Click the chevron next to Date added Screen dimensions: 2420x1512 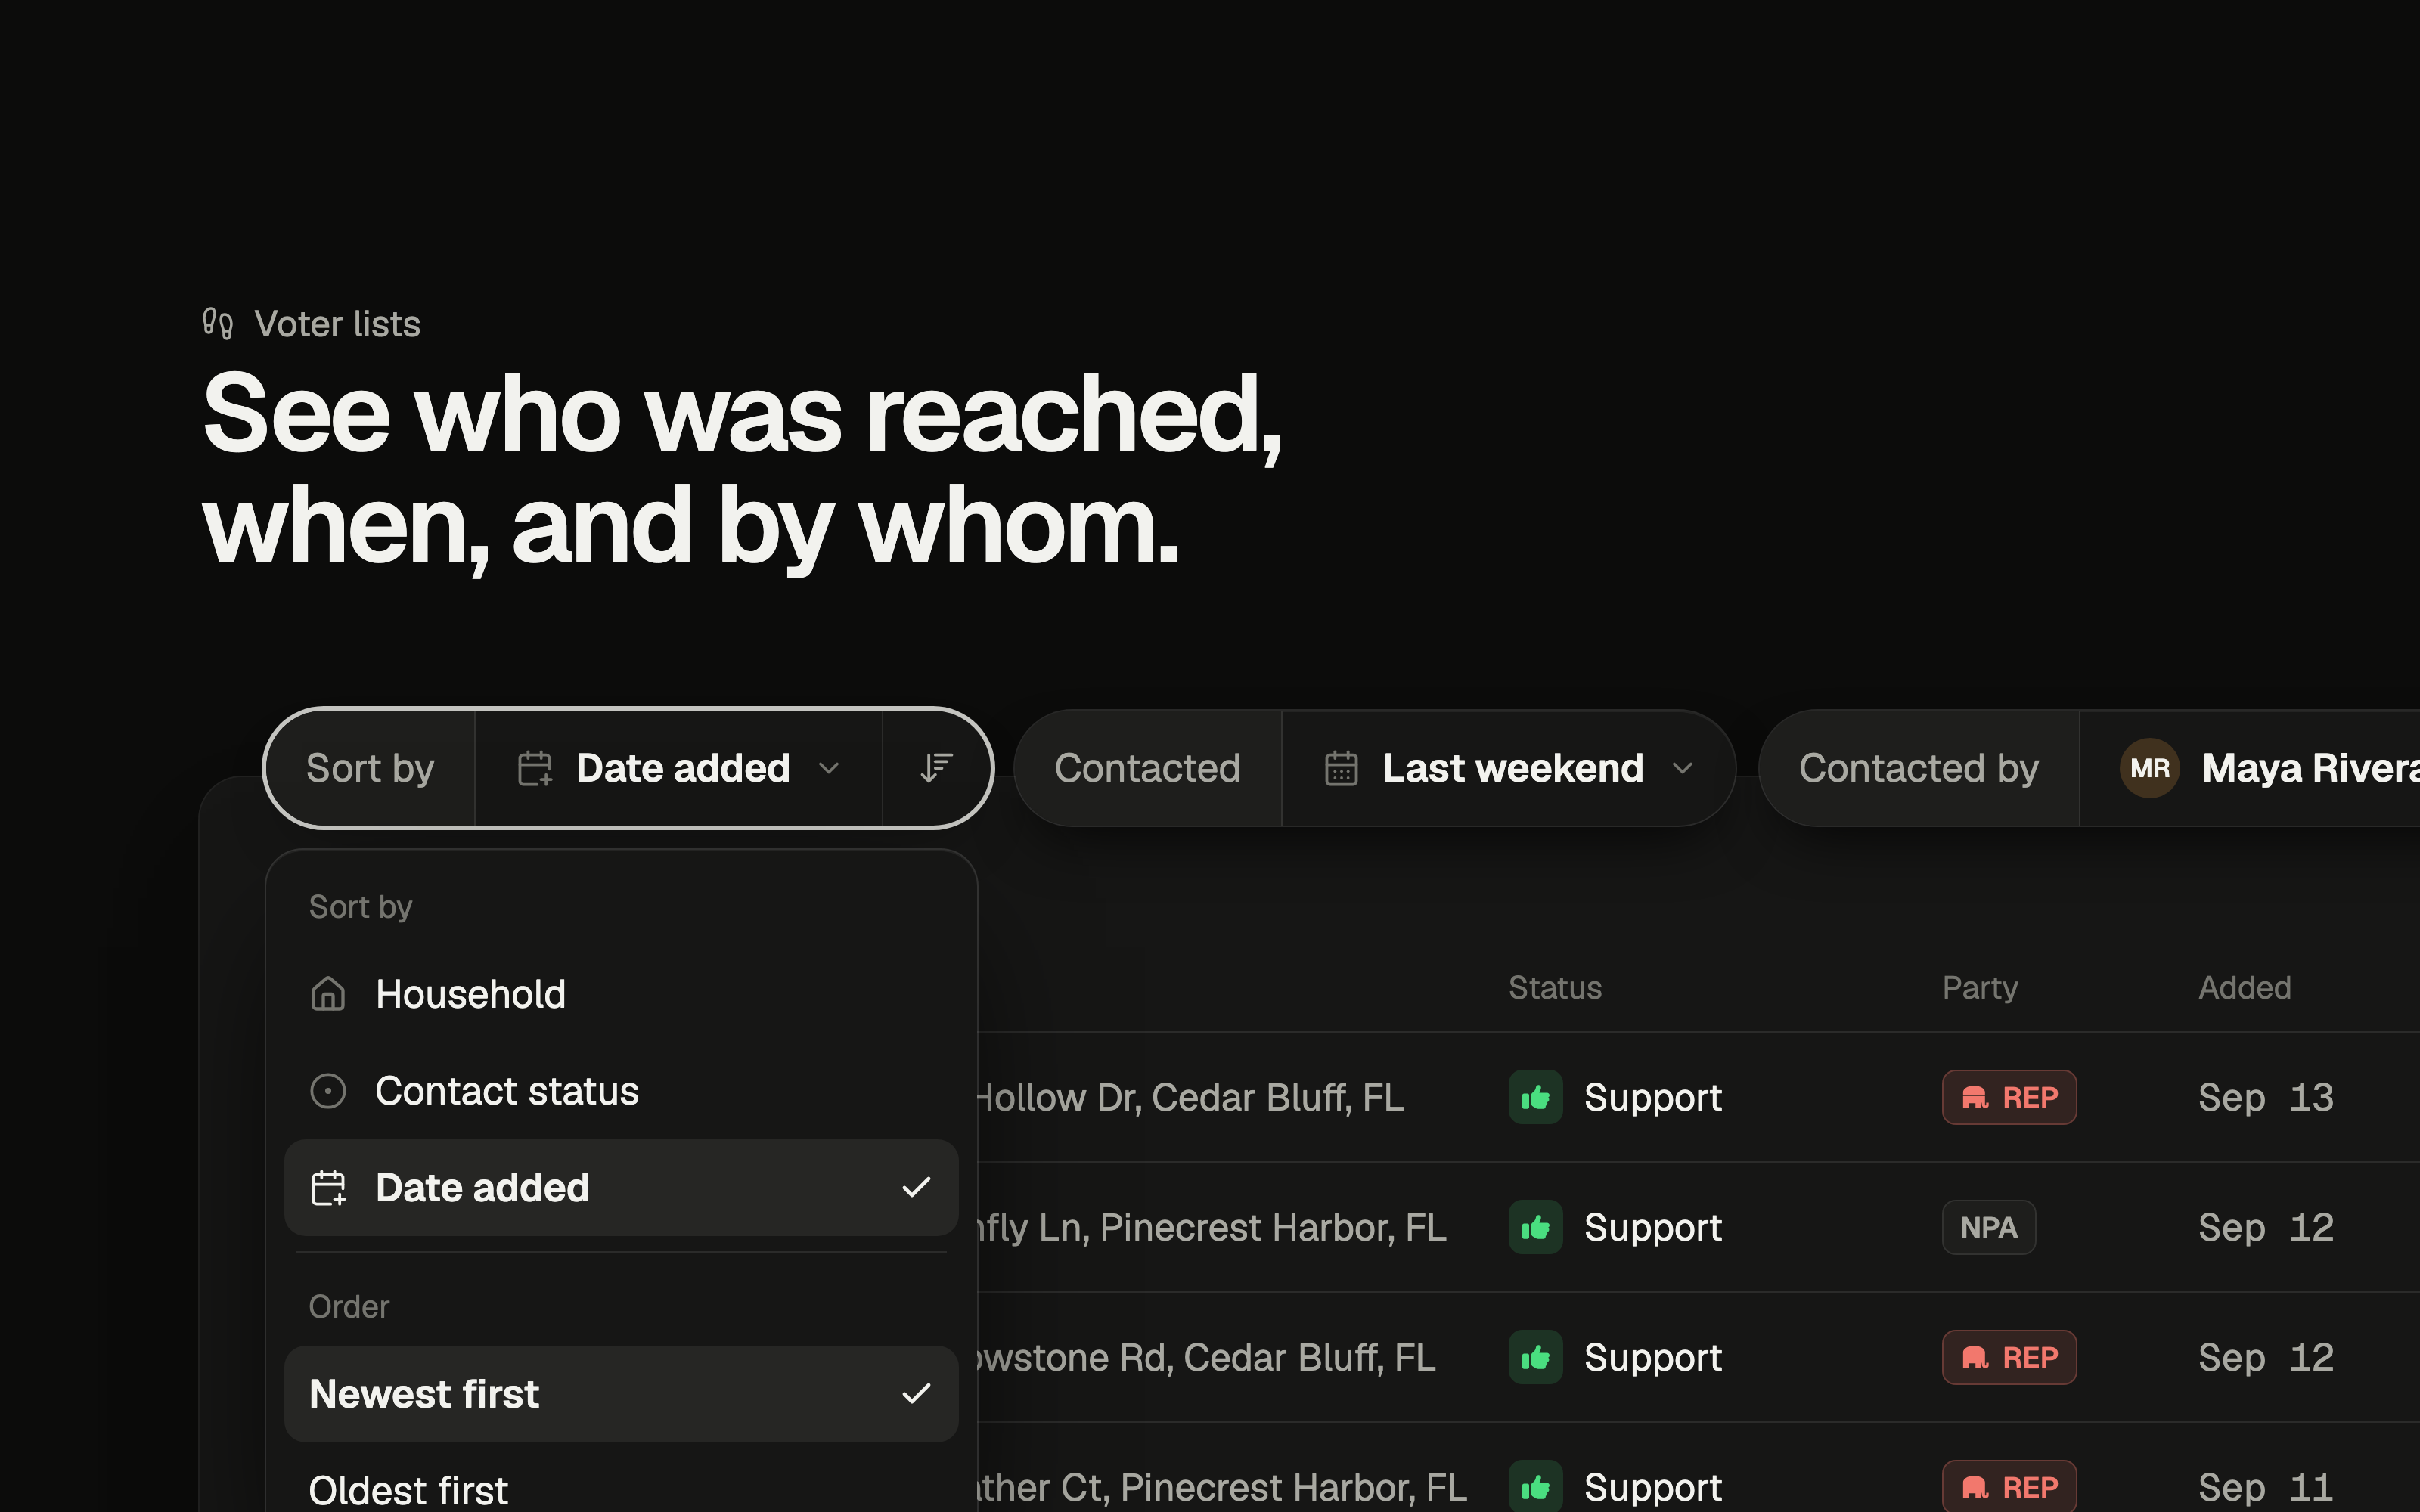pyautogui.click(x=828, y=768)
